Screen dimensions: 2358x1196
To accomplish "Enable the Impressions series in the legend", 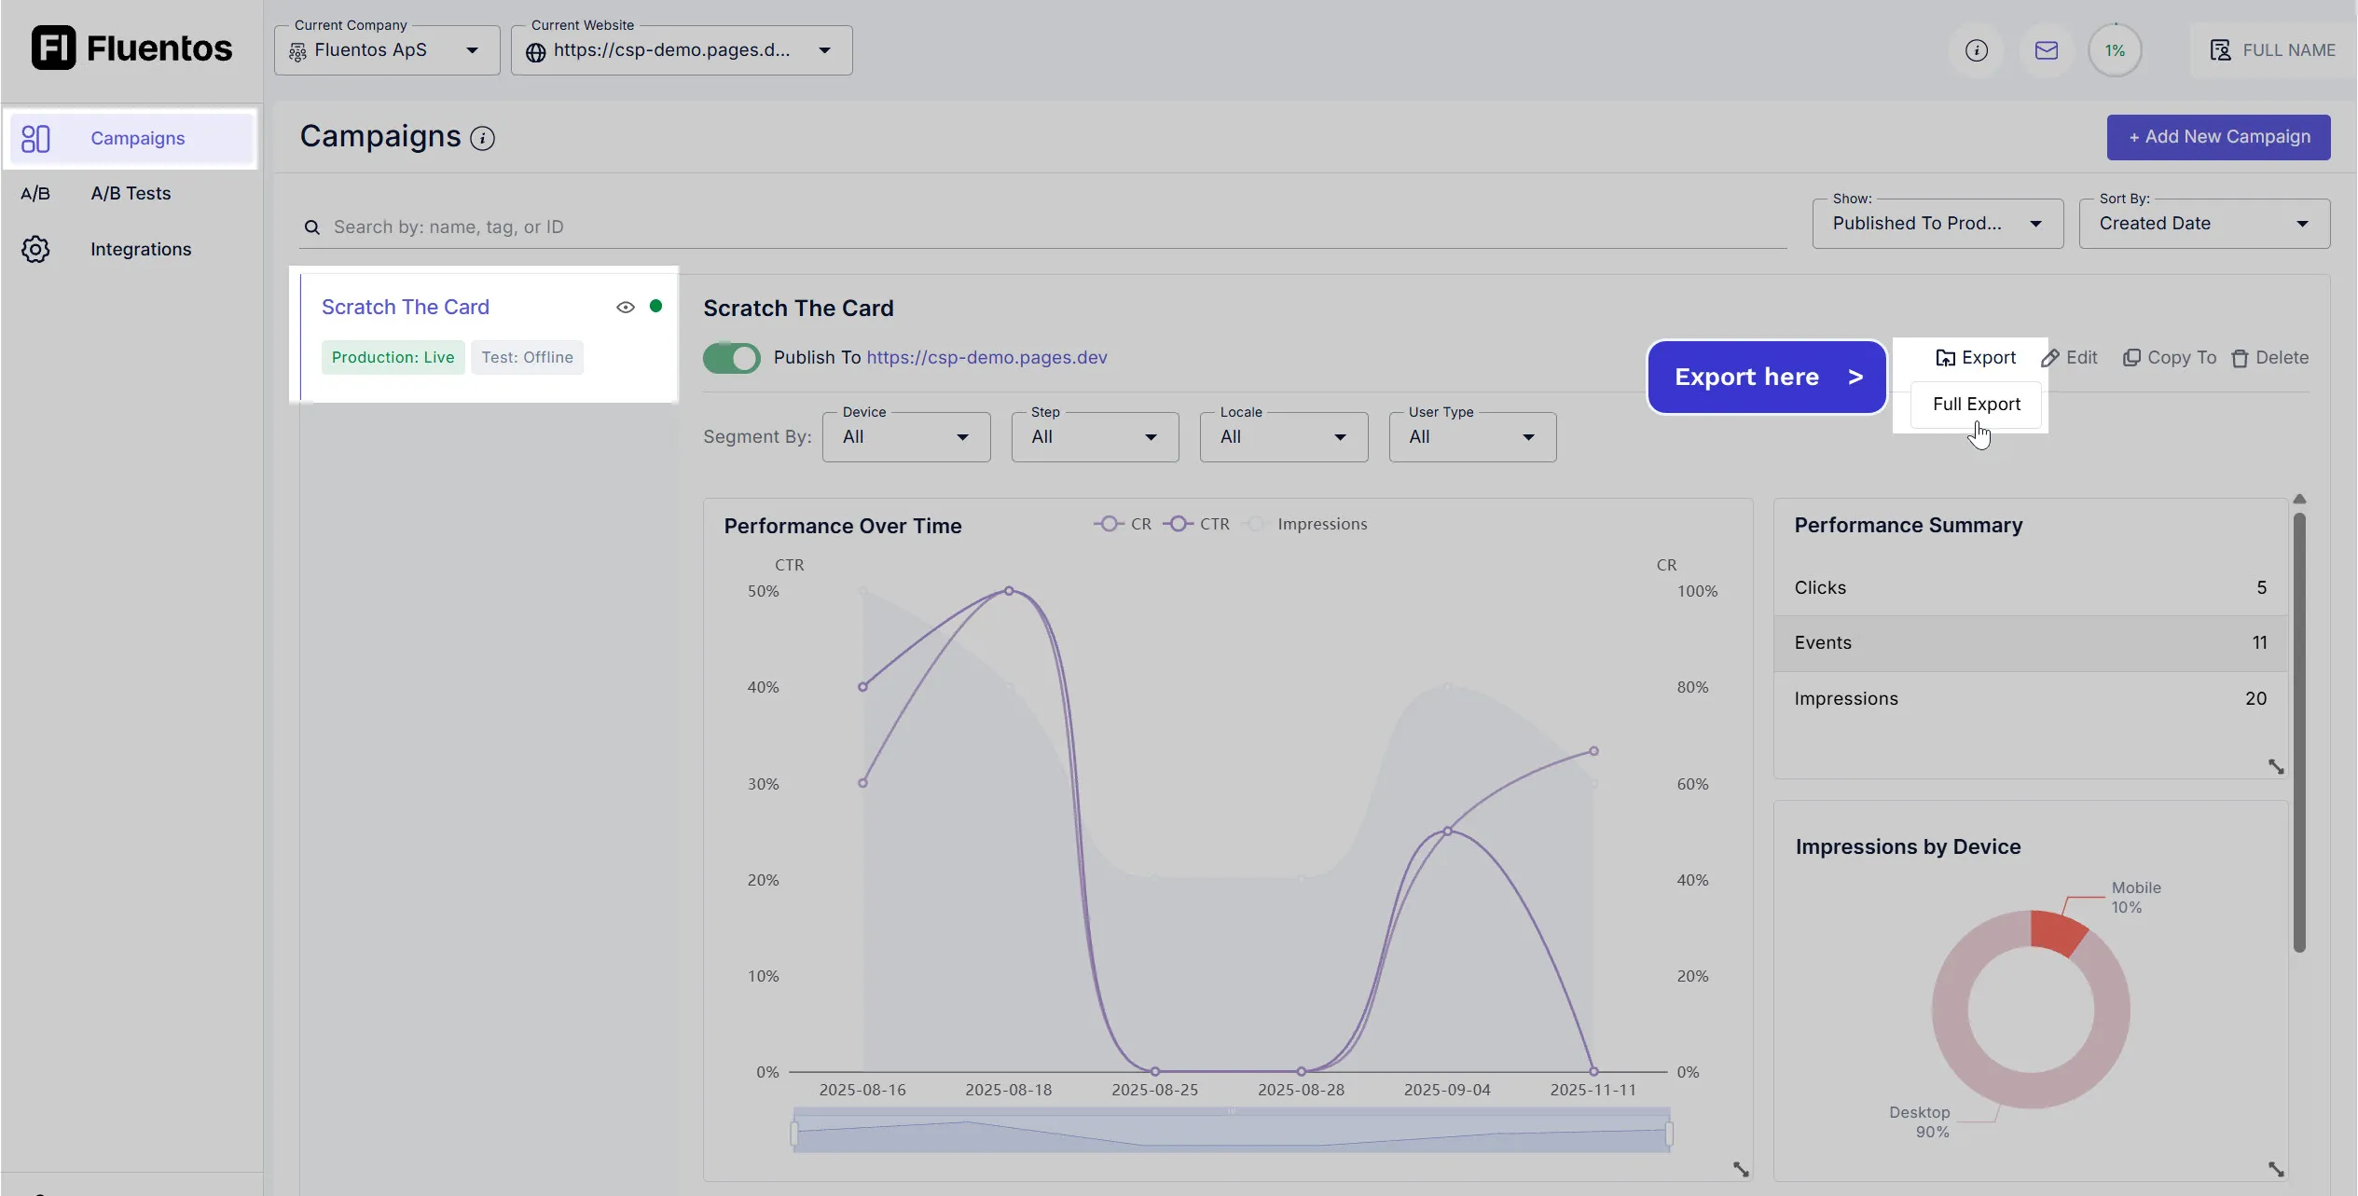I will point(1305,523).
